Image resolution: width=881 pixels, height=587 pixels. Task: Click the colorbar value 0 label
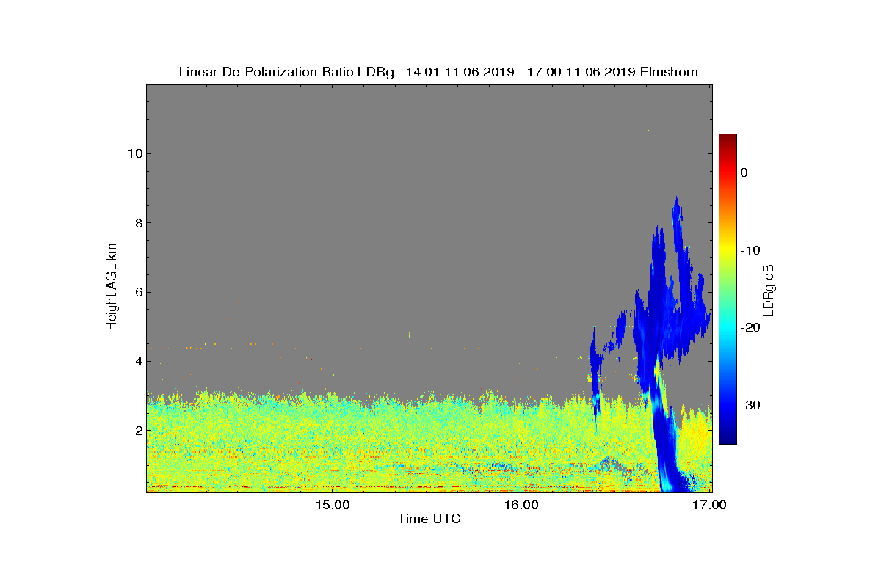coord(744,172)
